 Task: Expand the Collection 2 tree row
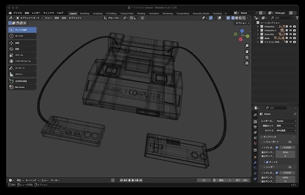click(258, 30)
